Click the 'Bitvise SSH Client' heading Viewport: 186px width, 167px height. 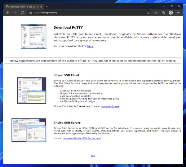coord(66,75)
